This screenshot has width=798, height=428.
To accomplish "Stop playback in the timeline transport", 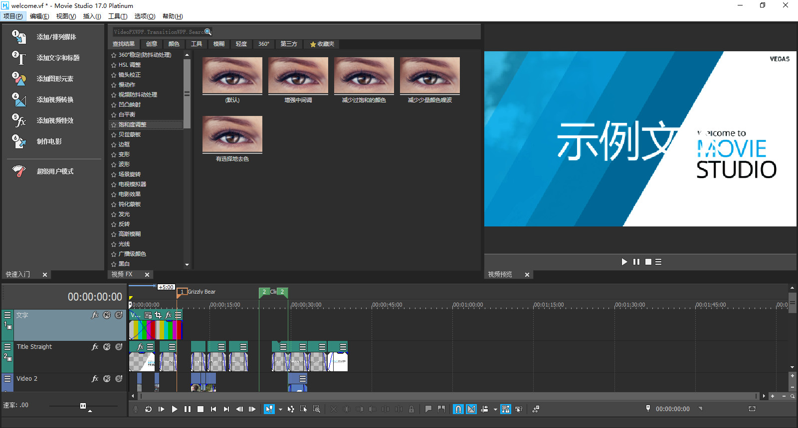I will (x=200, y=409).
